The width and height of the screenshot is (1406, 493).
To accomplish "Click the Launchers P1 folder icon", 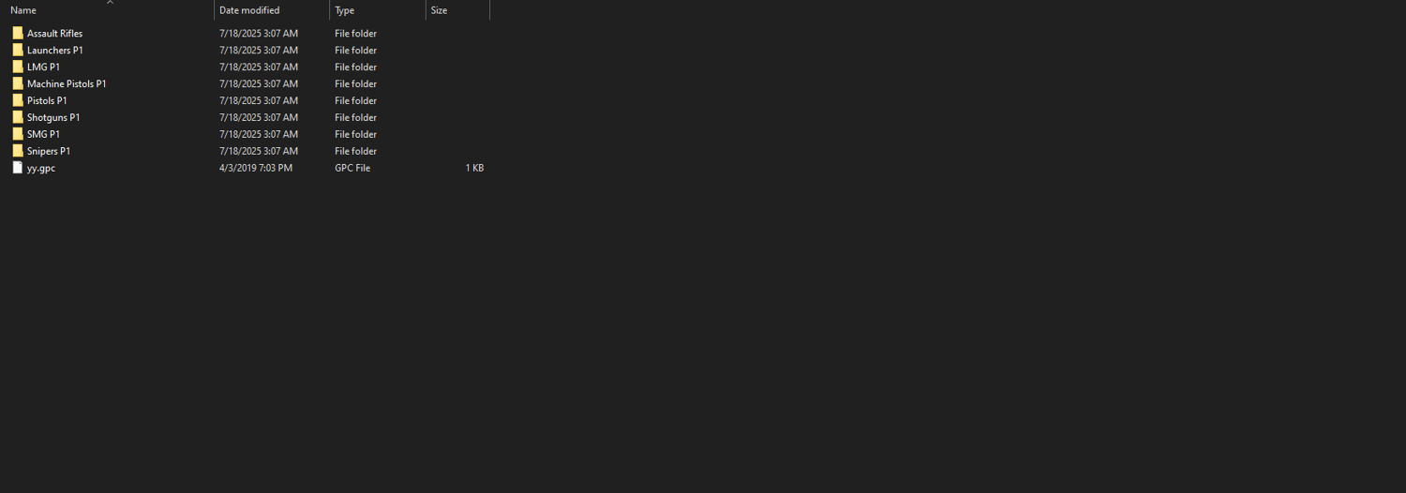I will pos(17,50).
